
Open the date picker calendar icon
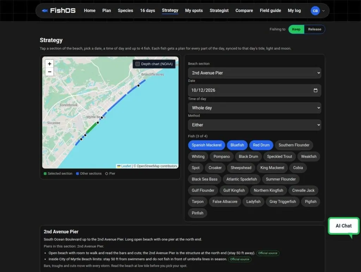316,90
